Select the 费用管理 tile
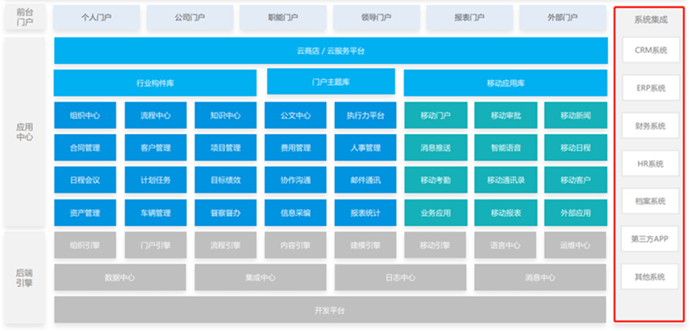691x331 pixels. pyautogui.click(x=295, y=147)
